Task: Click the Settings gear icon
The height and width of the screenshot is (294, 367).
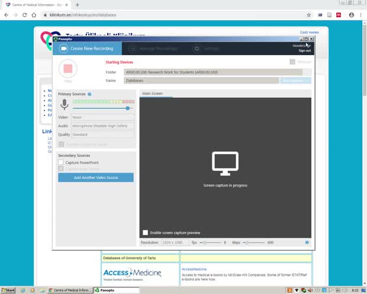Action: point(196,49)
